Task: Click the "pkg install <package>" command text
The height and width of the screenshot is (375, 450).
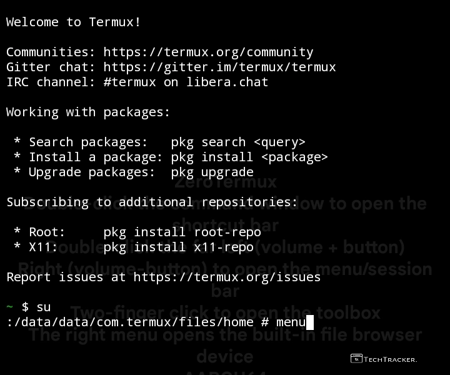Action: pyautogui.click(x=249, y=157)
